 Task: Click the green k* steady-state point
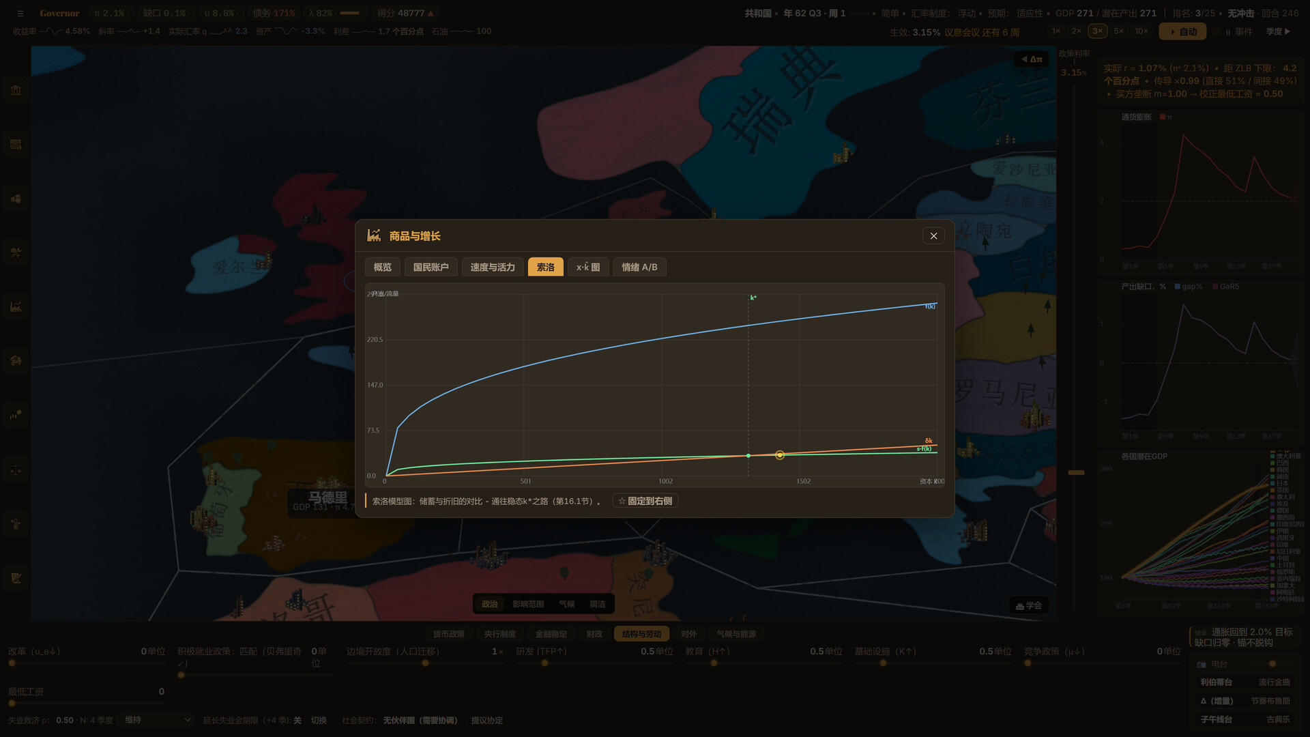click(748, 456)
